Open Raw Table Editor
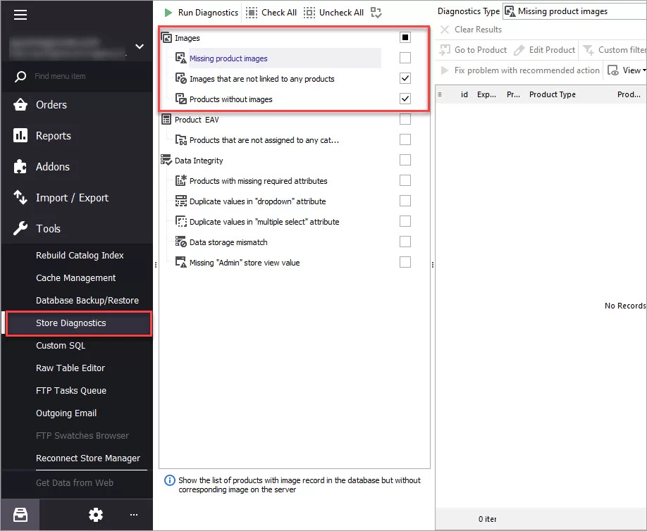 [x=70, y=368]
